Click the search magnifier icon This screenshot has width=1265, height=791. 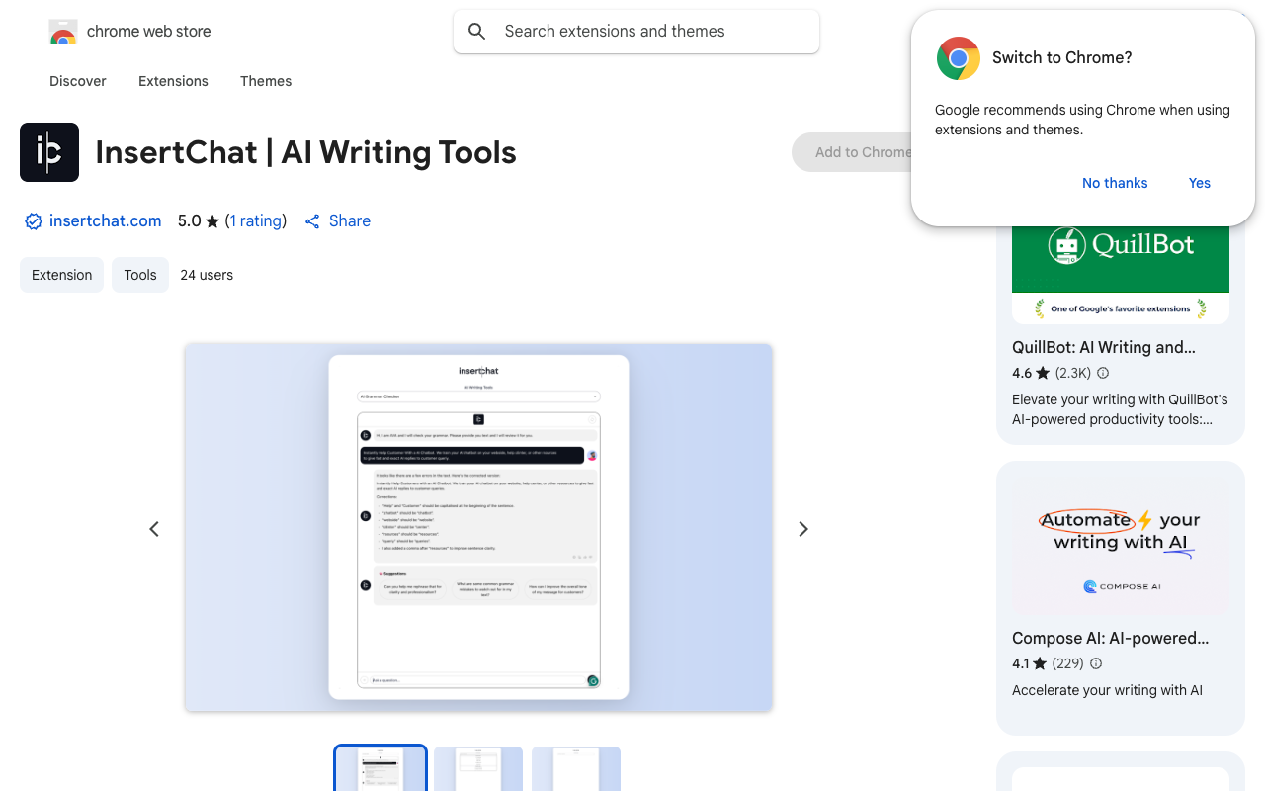(x=477, y=32)
